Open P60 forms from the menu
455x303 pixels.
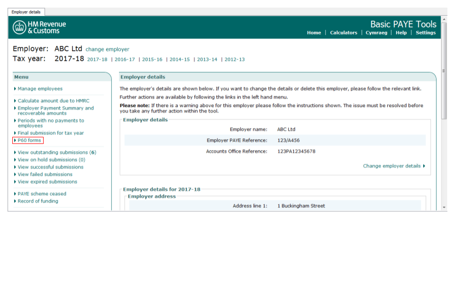click(29, 140)
